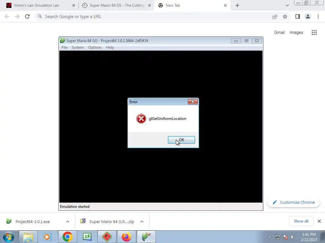Click Customize Chrome button

pyautogui.click(x=294, y=202)
